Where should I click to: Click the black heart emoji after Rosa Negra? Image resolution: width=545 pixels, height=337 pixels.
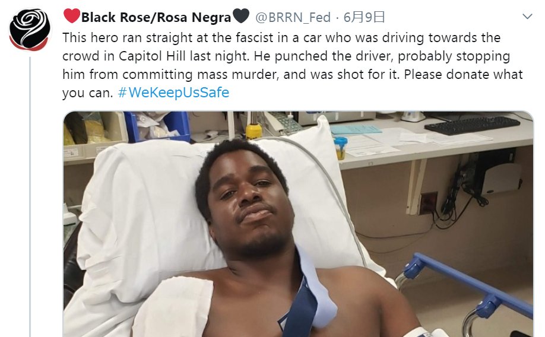pos(241,16)
